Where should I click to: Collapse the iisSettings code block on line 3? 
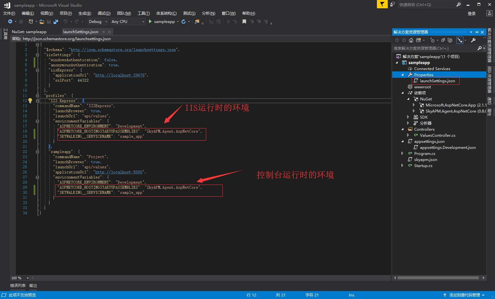(37, 55)
